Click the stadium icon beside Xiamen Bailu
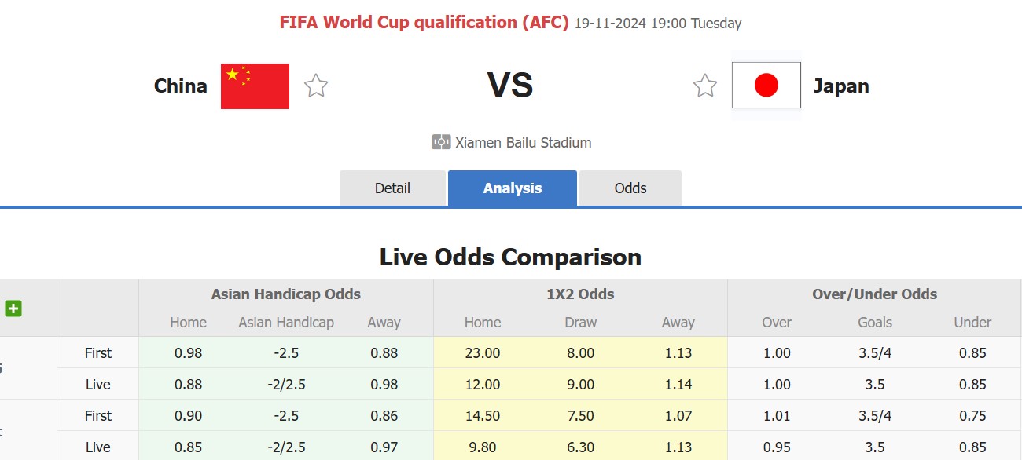This screenshot has width=1022, height=460. point(441,142)
